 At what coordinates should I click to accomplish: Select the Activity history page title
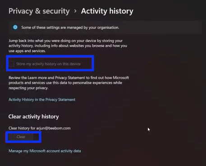pyautogui.click(x=107, y=11)
